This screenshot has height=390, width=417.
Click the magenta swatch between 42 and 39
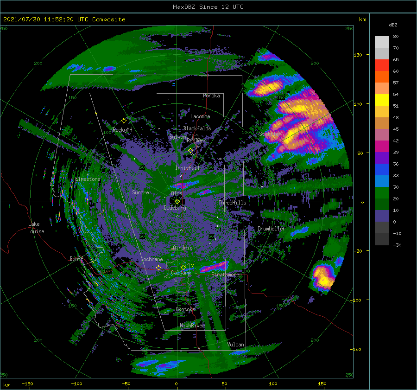[382, 147]
